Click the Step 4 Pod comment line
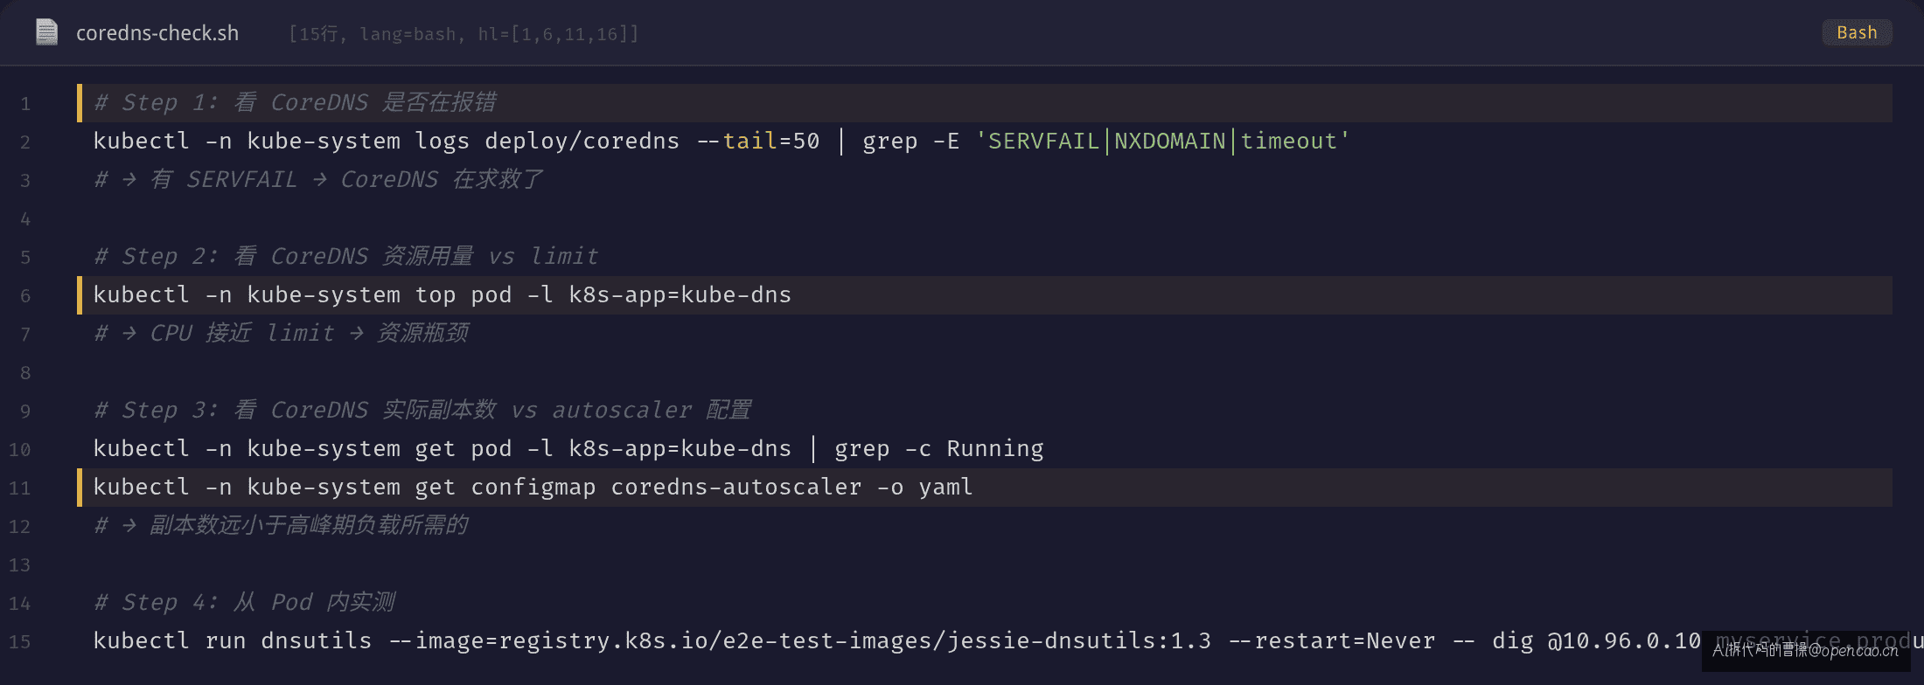 245,603
